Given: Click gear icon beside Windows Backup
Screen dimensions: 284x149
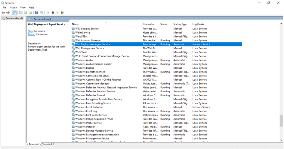Looking at the screenshot, I should (x=73, y=68).
